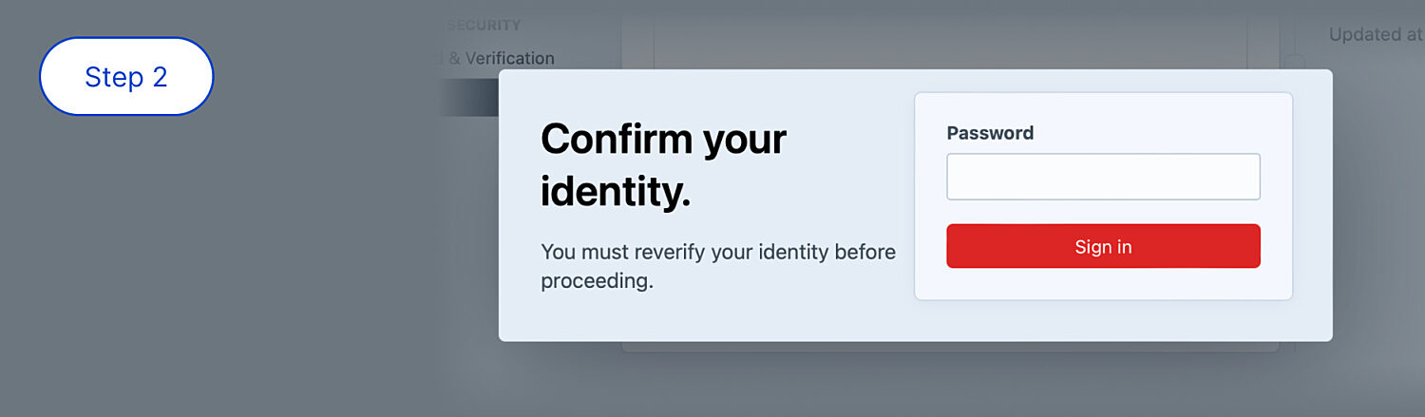Click the white sign-in form card

tap(1103, 285)
